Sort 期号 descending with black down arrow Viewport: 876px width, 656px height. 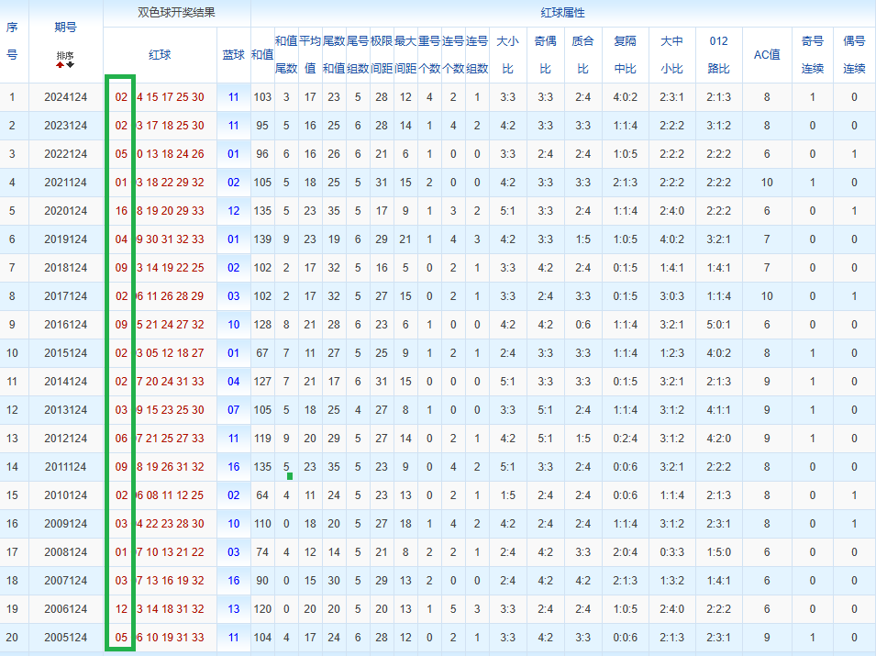(x=71, y=65)
